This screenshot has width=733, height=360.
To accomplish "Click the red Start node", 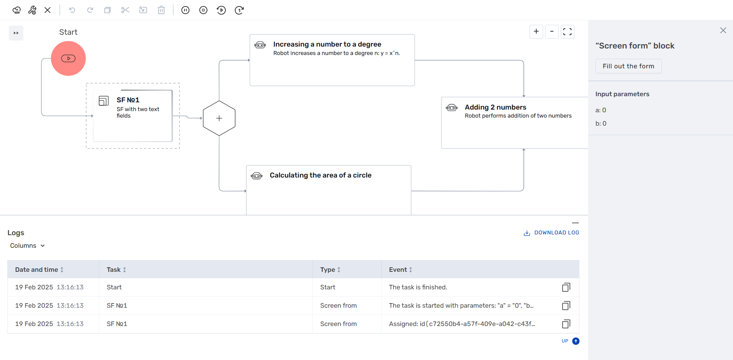I will (68, 58).
